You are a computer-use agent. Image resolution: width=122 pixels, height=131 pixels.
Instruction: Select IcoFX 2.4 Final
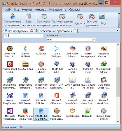click(x=72, y=67)
